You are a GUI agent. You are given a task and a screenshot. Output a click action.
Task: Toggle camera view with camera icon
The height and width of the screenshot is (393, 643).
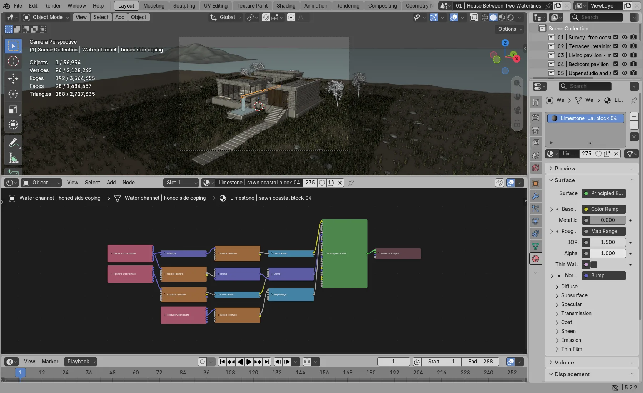tap(517, 110)
